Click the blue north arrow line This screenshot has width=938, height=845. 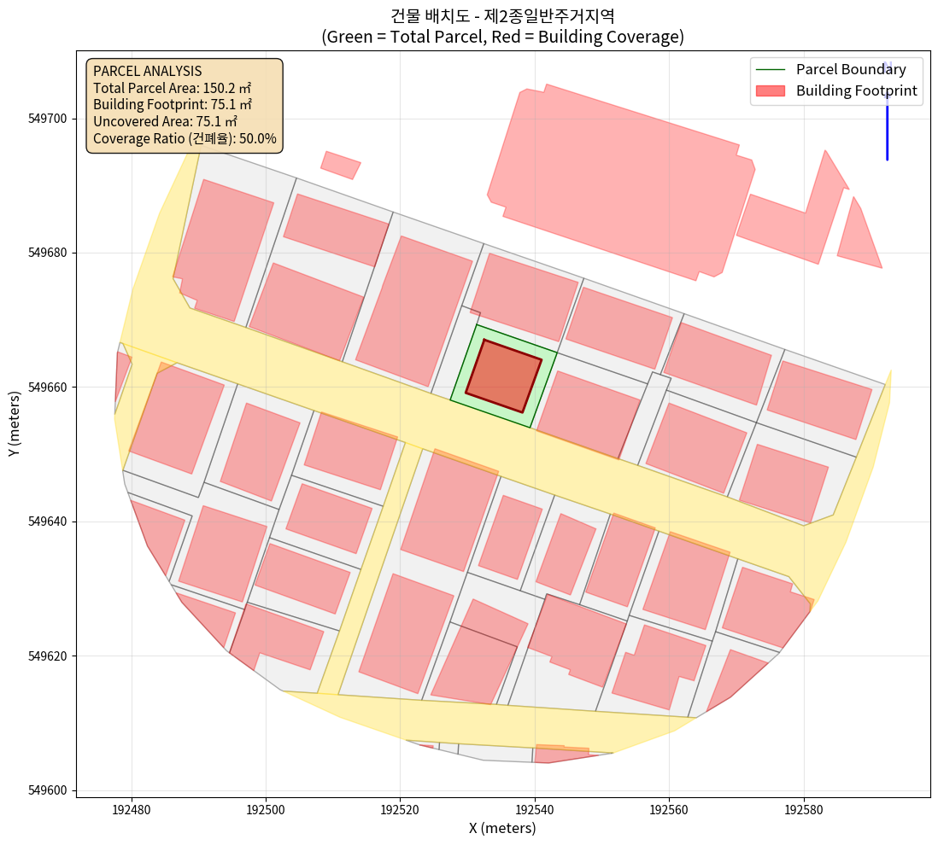click(x=887, y=128)
